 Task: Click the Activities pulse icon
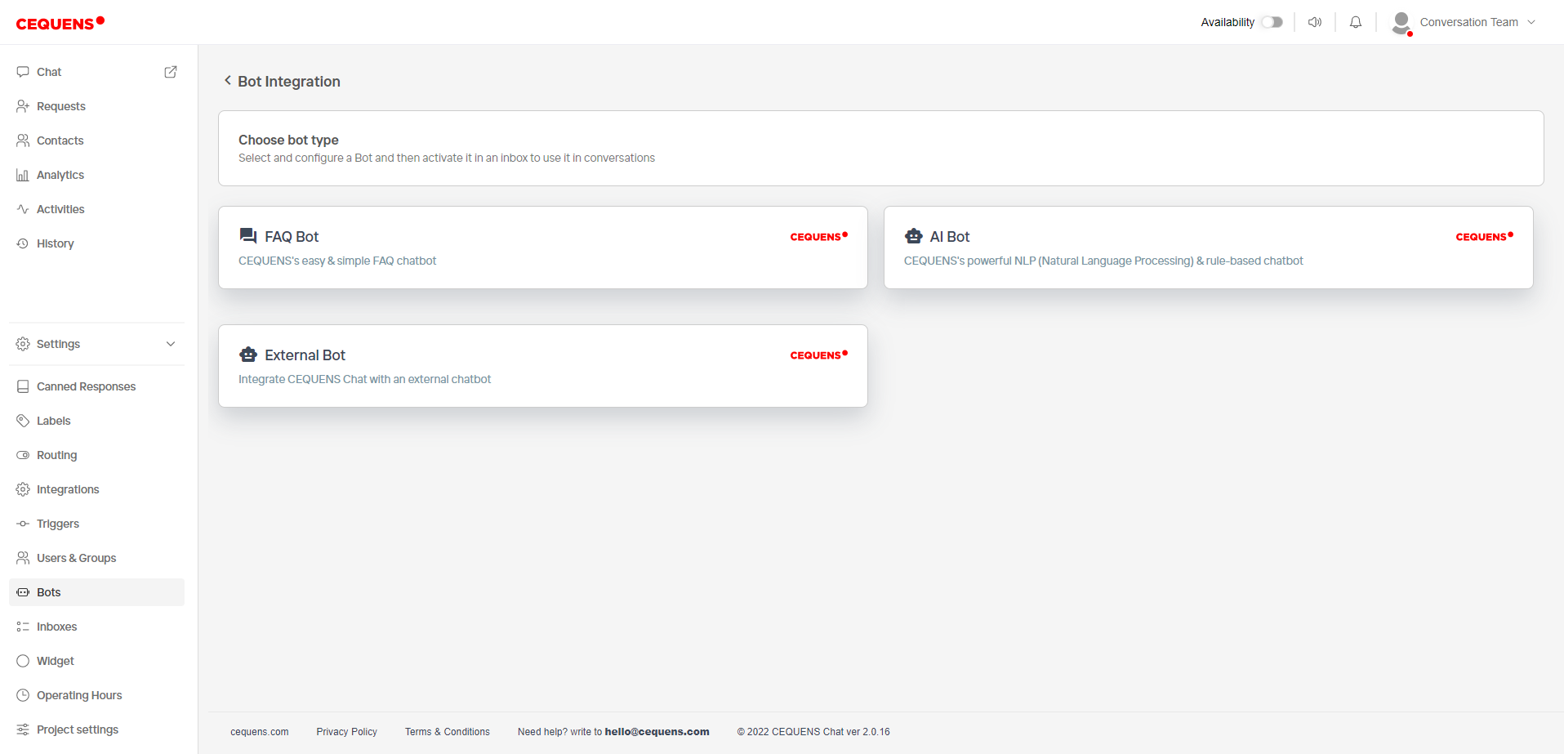pyautogui.click(x=23, y=209)
